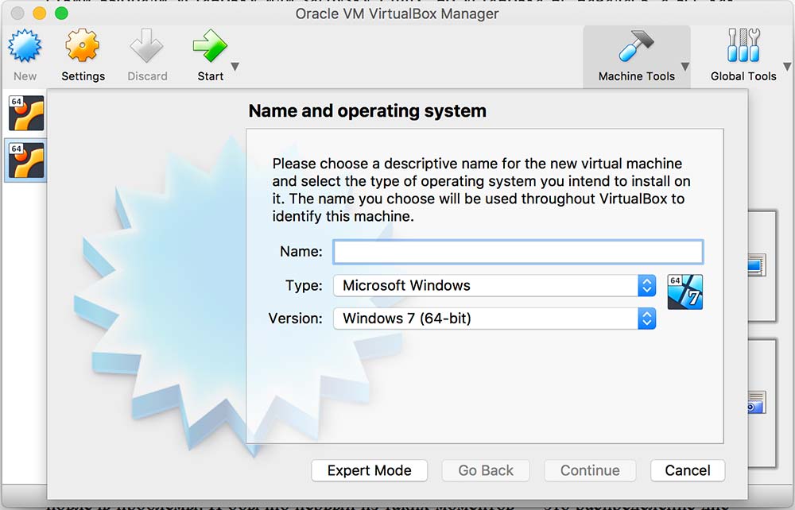Open the Settings gear icon

pyautogui.click(x=83, y=48)
